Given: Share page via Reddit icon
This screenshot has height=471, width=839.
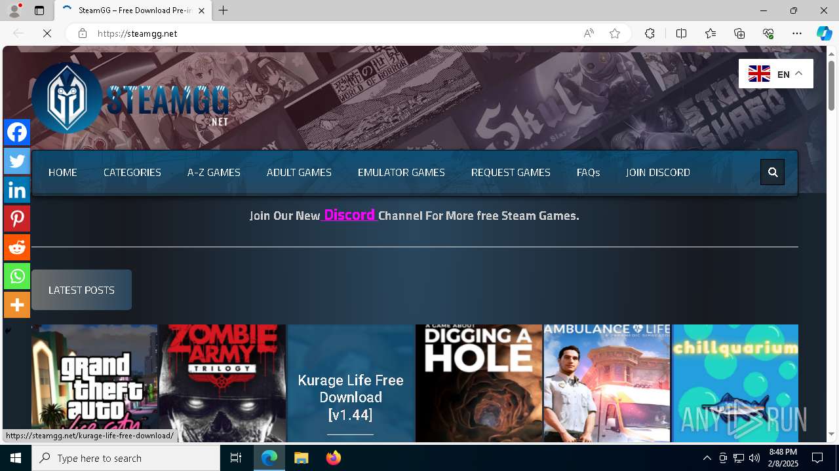Looking at the screenshot, I should point(17,247).
